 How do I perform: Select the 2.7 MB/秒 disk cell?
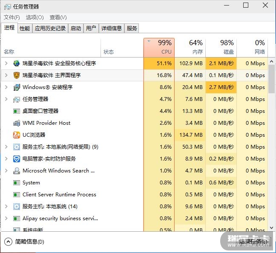tap(221, 87)
